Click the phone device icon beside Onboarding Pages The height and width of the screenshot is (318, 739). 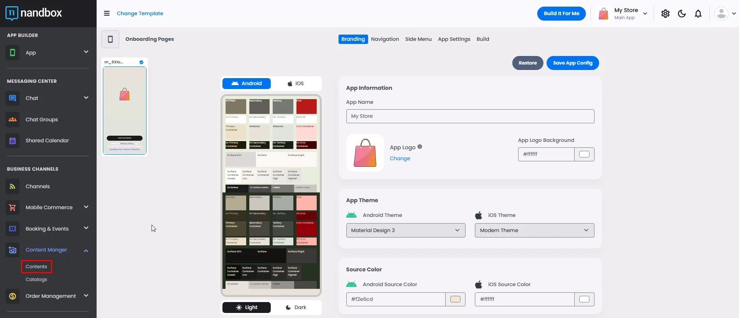tap(110, 39)
